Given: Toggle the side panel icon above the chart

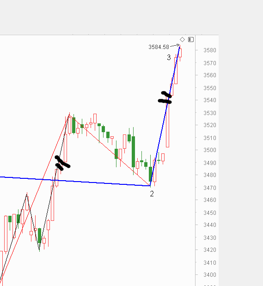Looking at the screenshot, I should pos(191,39).
